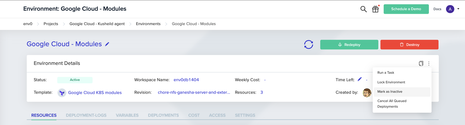Open the ACCESS tab
Screen dimensions: 465x125
(x=217, y=115)
